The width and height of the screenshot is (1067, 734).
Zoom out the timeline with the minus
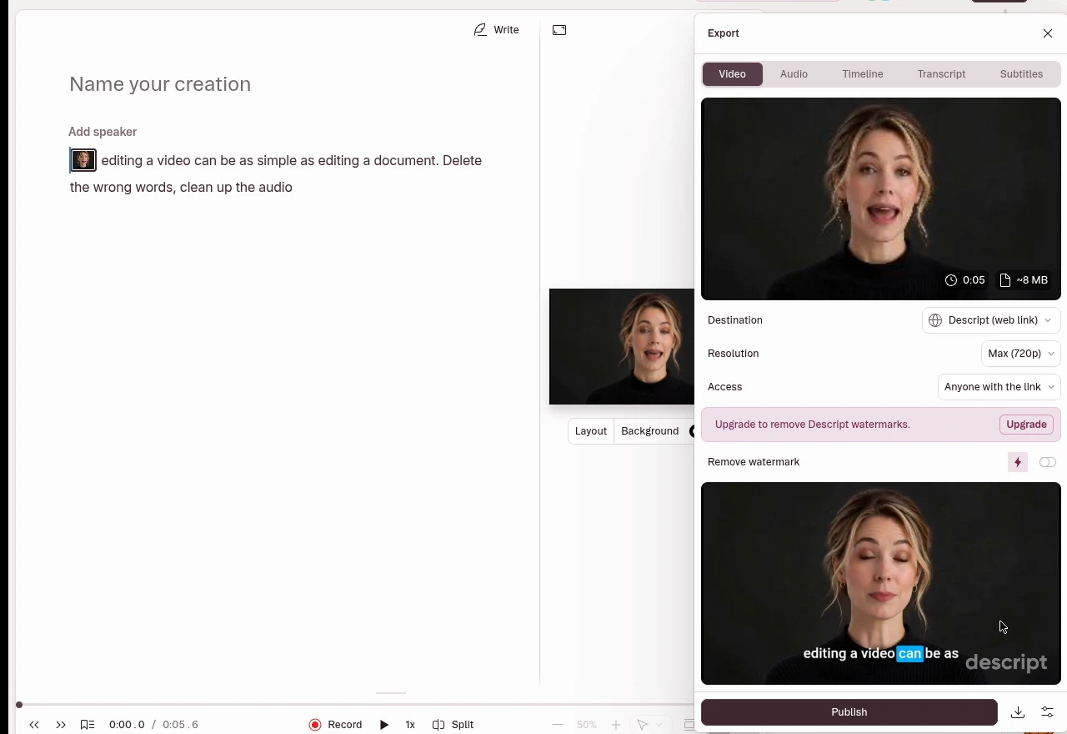pyautogui.click(x=558, y=725)
